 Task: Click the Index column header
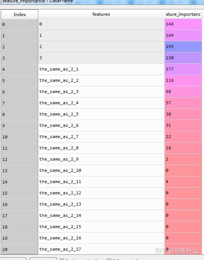coord(20,14)
